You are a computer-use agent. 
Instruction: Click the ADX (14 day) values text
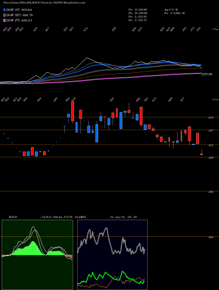click(123, 217)
